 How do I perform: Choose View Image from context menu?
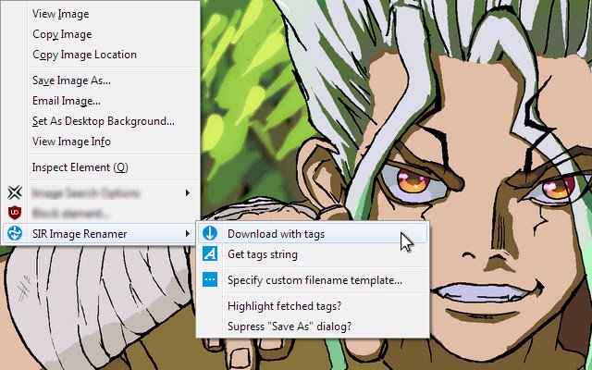click(100, 14)
